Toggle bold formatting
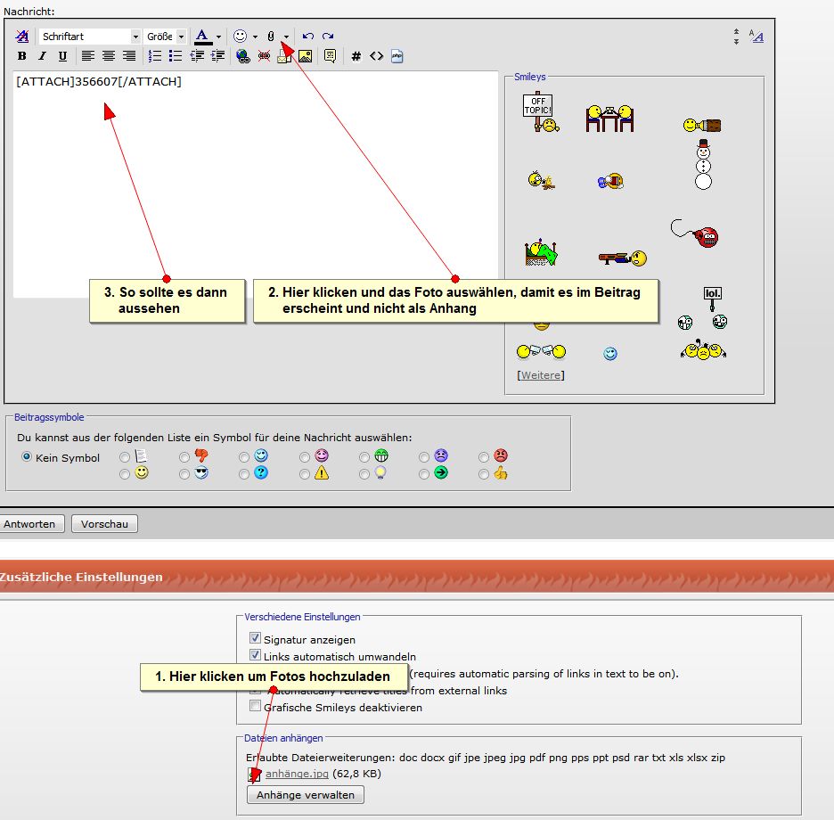The width and height of the screenshot is (834, 820). click(x=21, y=56)
